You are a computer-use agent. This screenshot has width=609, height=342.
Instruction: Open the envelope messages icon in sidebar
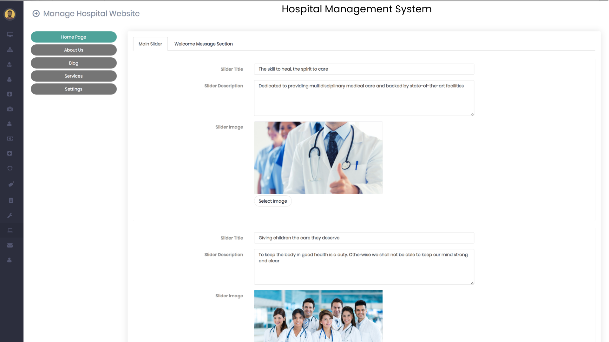10,245
